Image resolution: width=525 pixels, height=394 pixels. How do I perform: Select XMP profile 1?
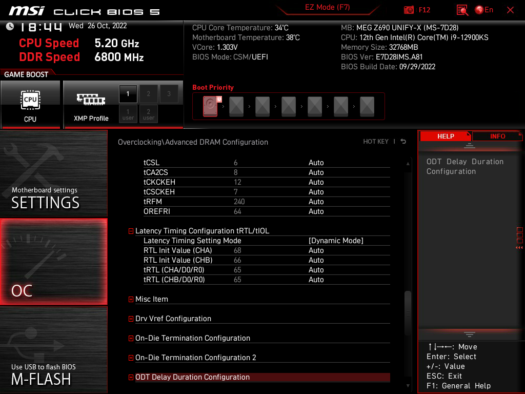[x=128, y=94]
